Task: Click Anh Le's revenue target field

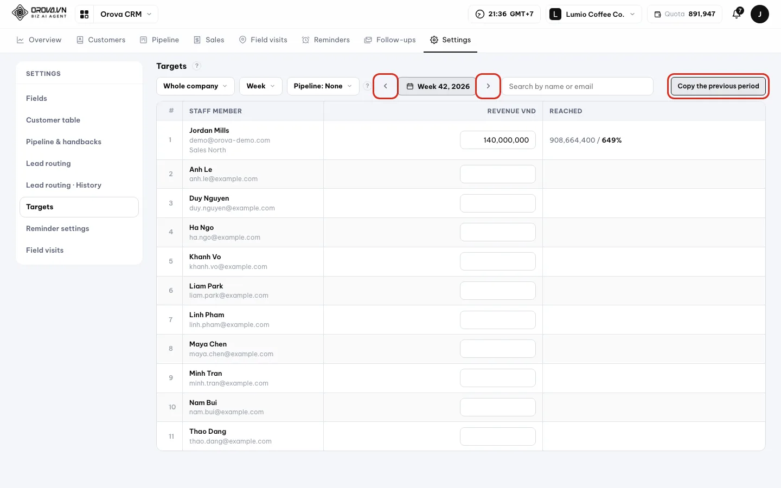Action: pyautogui.click(x=498, y=174)
